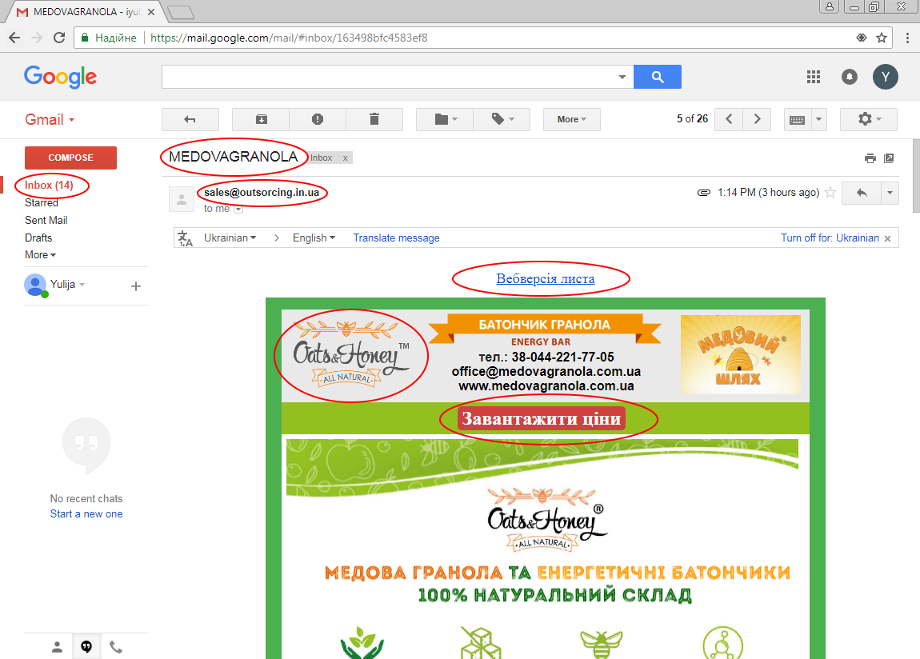This screenshot has width=920, height=659.
Task: Open the Labels tag dropdown
Action: [502, 119]
